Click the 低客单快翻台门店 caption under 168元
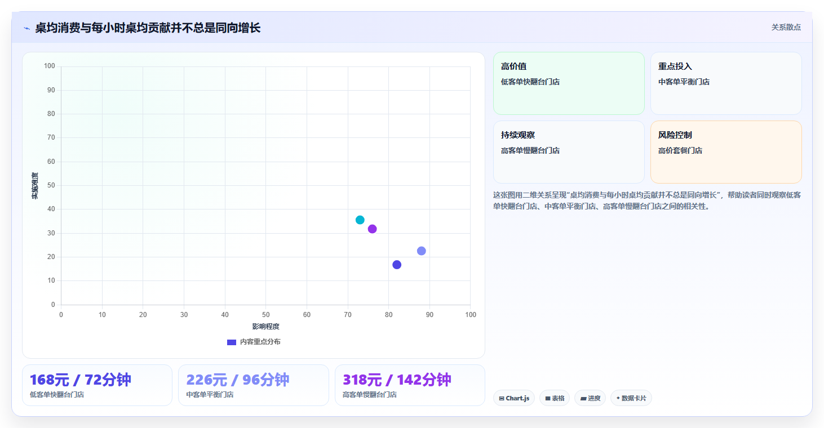The width and height of the screenshot is (824, 428). pyautogui.click(x=57, y=395)
